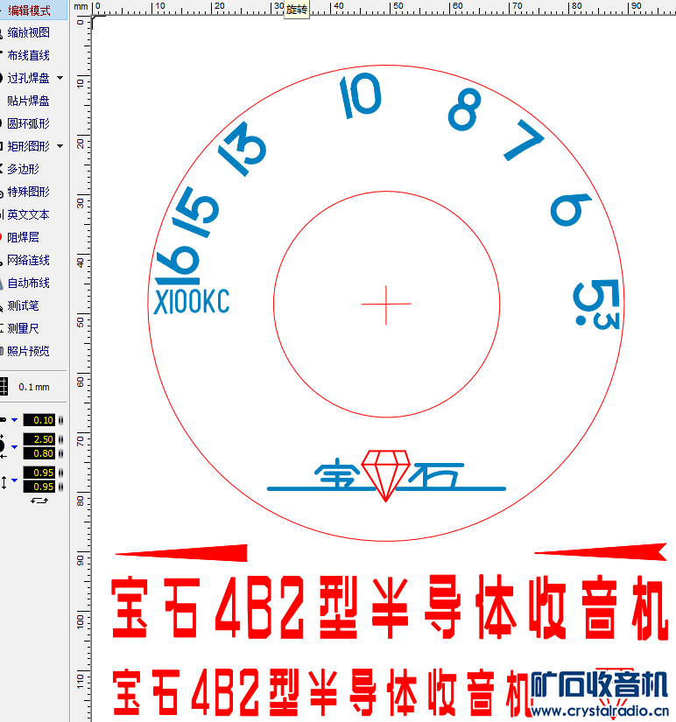Select the 贴片焊盘 SMD pad tool

pyautogui.click(x=29, y=101)
